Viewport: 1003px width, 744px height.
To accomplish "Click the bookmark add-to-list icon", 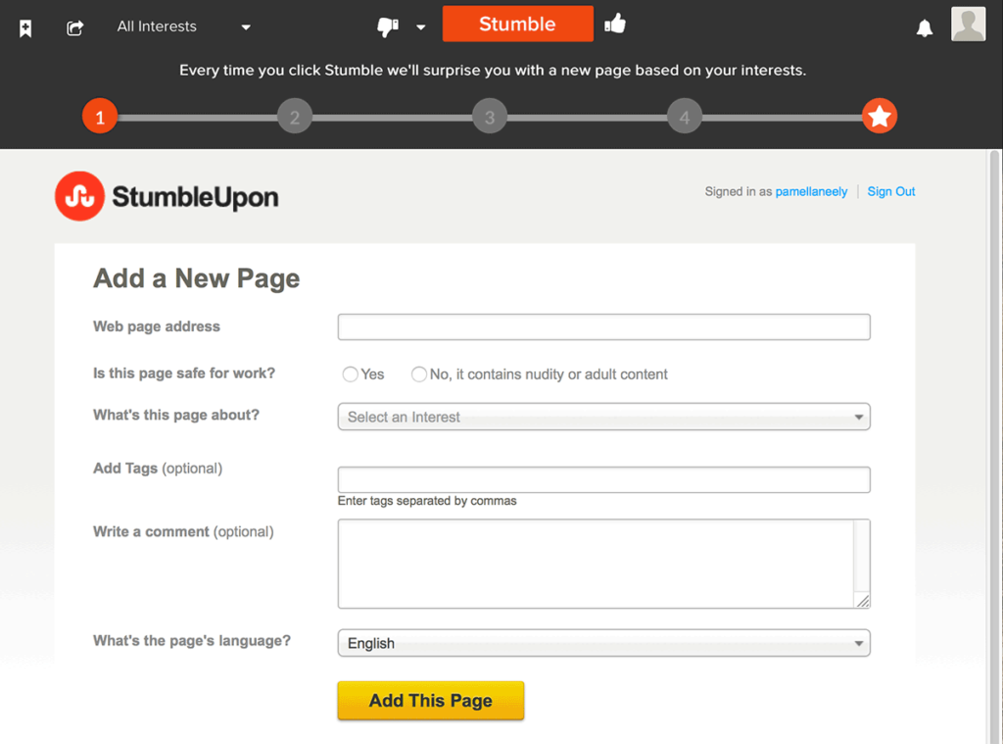I will point(25,28).
